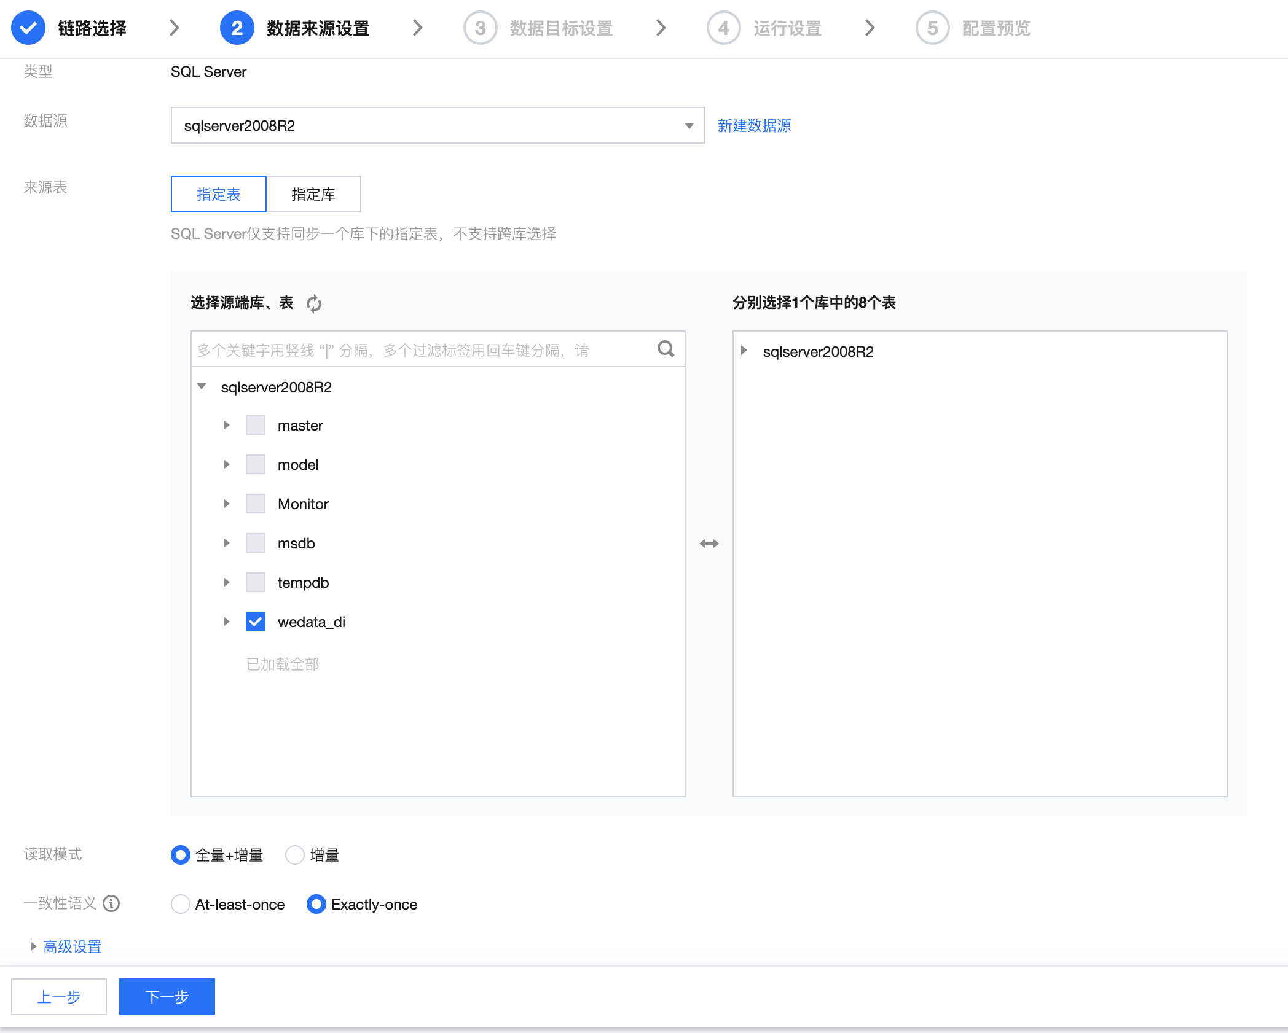The image size is (1288, 1033).
Task: Click the 新建数据源 link
Action: point(754,125)
